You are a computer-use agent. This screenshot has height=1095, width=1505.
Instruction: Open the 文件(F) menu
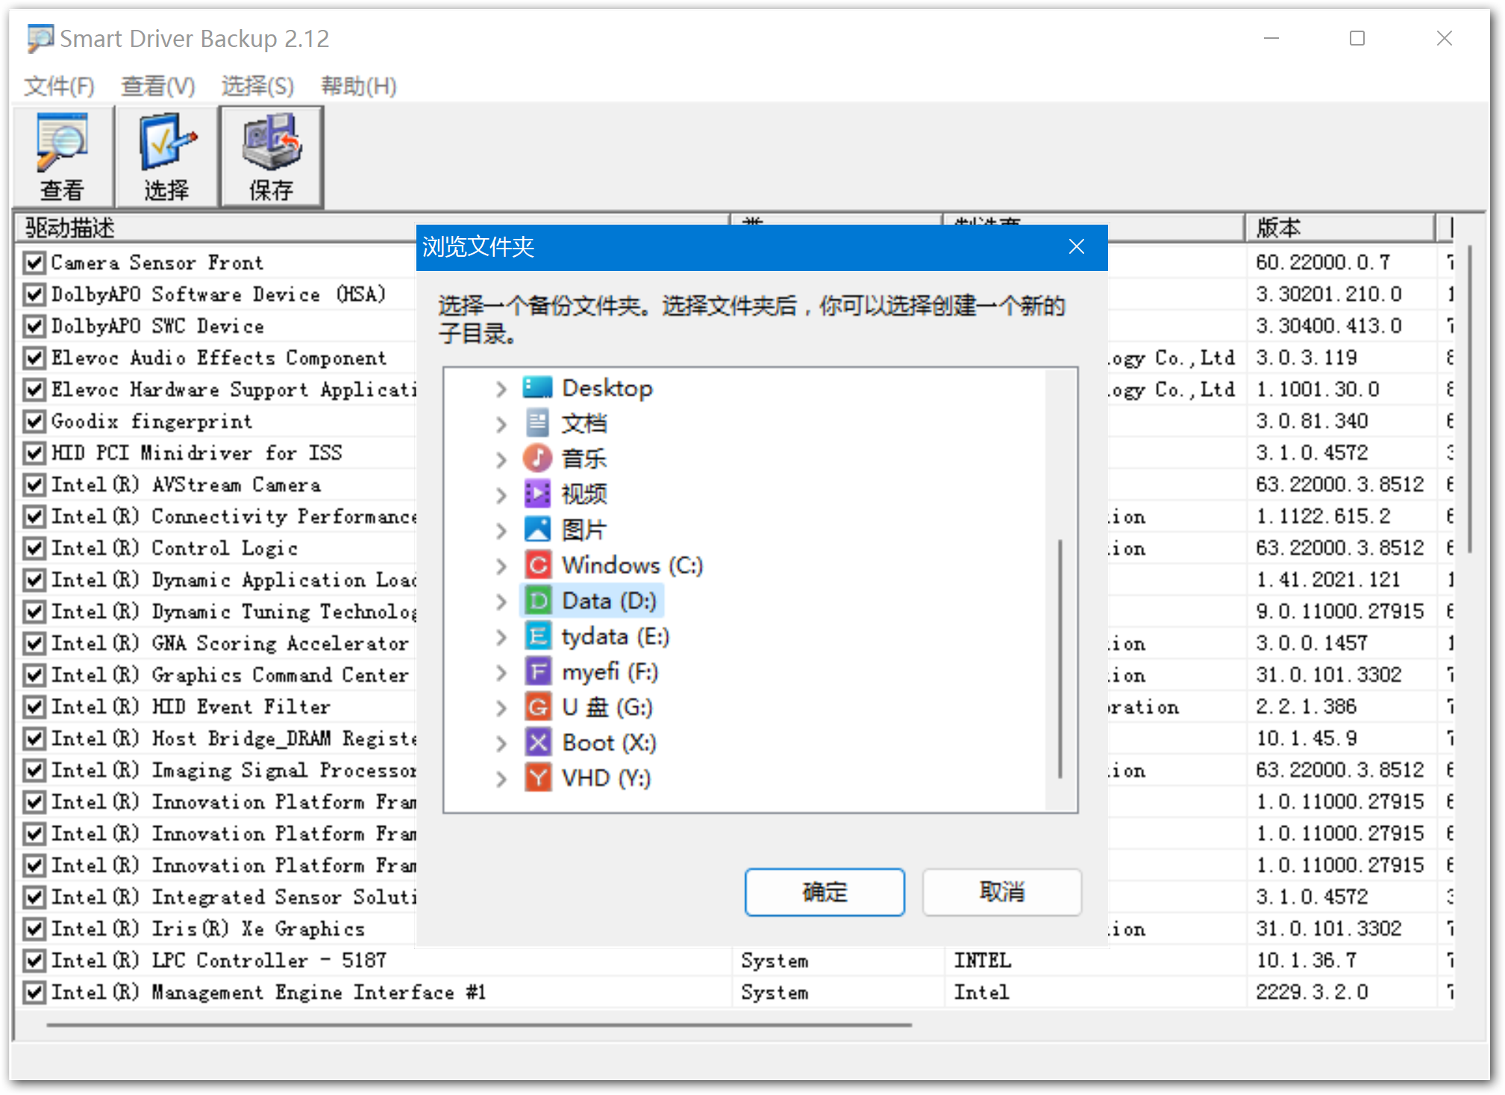(x=59, y=86)
